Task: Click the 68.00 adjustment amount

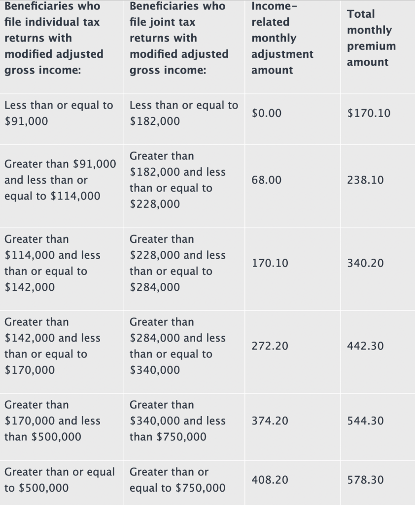Action: point(267,180)
